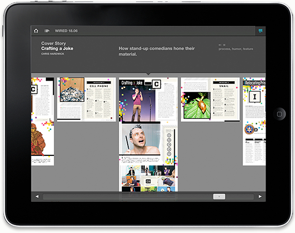Image resolution: width=295 pixels, height=233 pixels.
Task: Tap the small video icon above the tags
Action: point(224,45)
